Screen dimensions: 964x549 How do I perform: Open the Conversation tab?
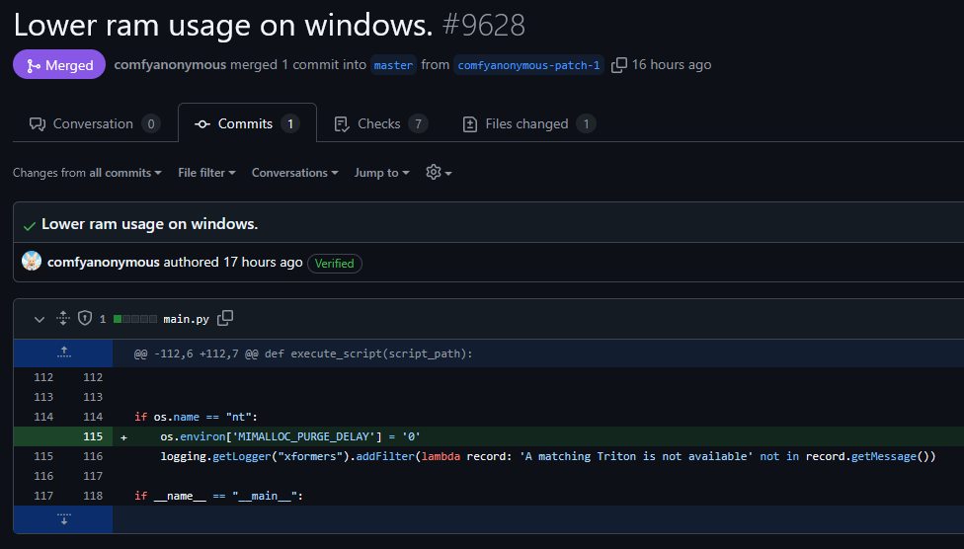(95, 123)
